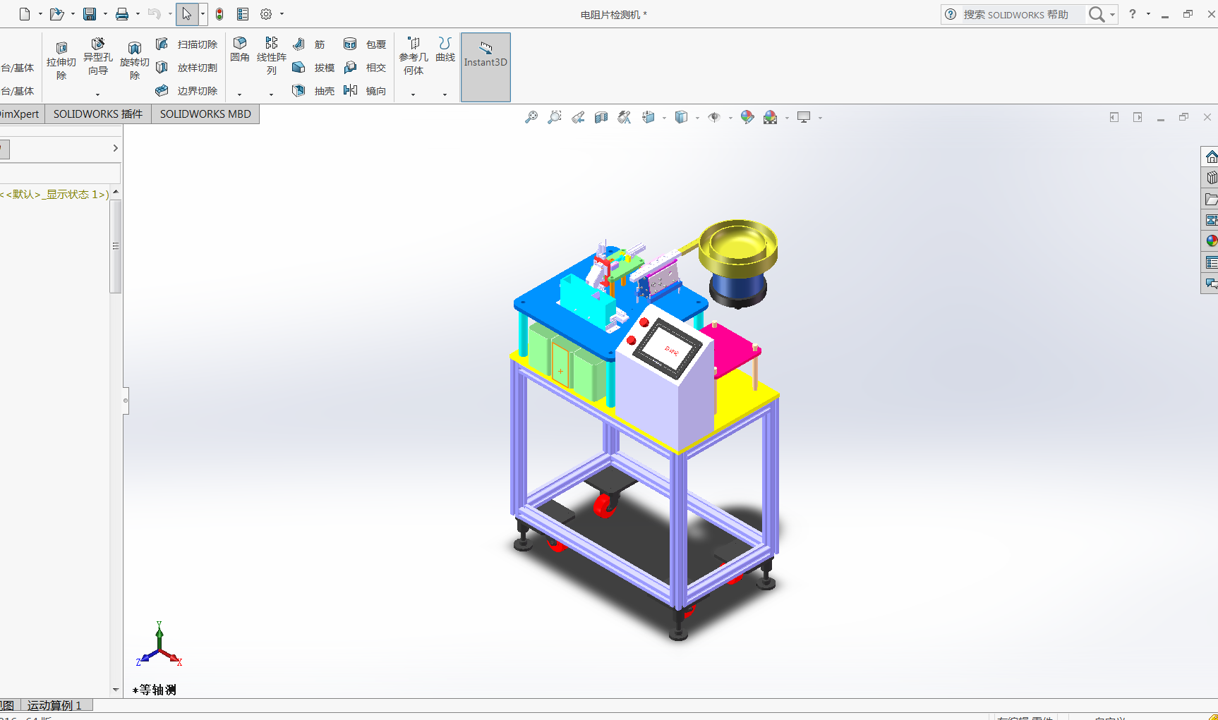Click the Edit Appearance color ball icon
The image size is (1218, 720).
747,117
